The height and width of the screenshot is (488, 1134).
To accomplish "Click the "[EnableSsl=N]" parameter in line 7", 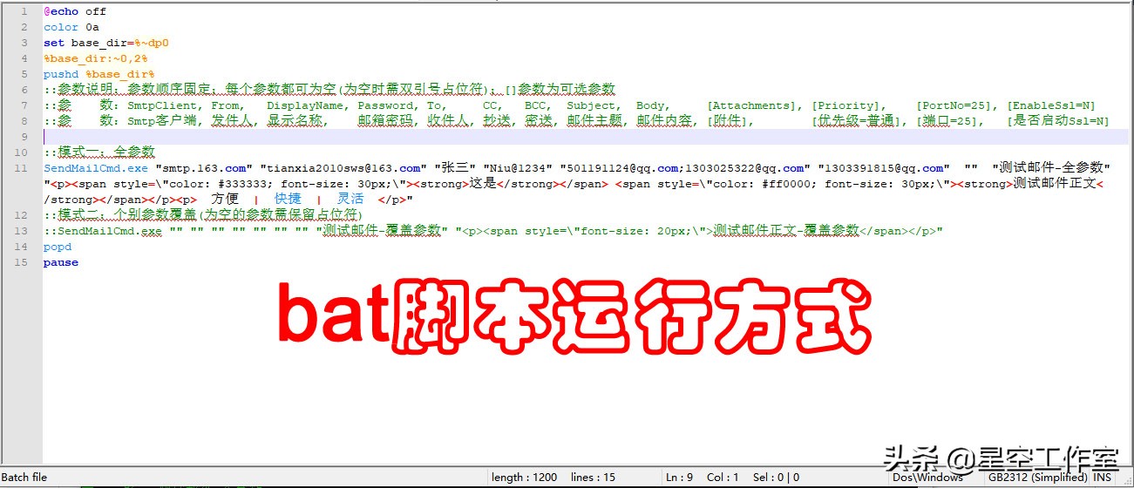I will coord(1051,105).
